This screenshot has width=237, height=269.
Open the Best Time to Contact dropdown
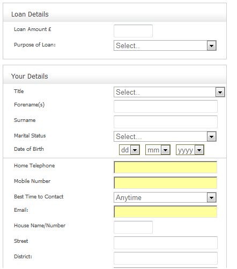(x=165, y=197)
